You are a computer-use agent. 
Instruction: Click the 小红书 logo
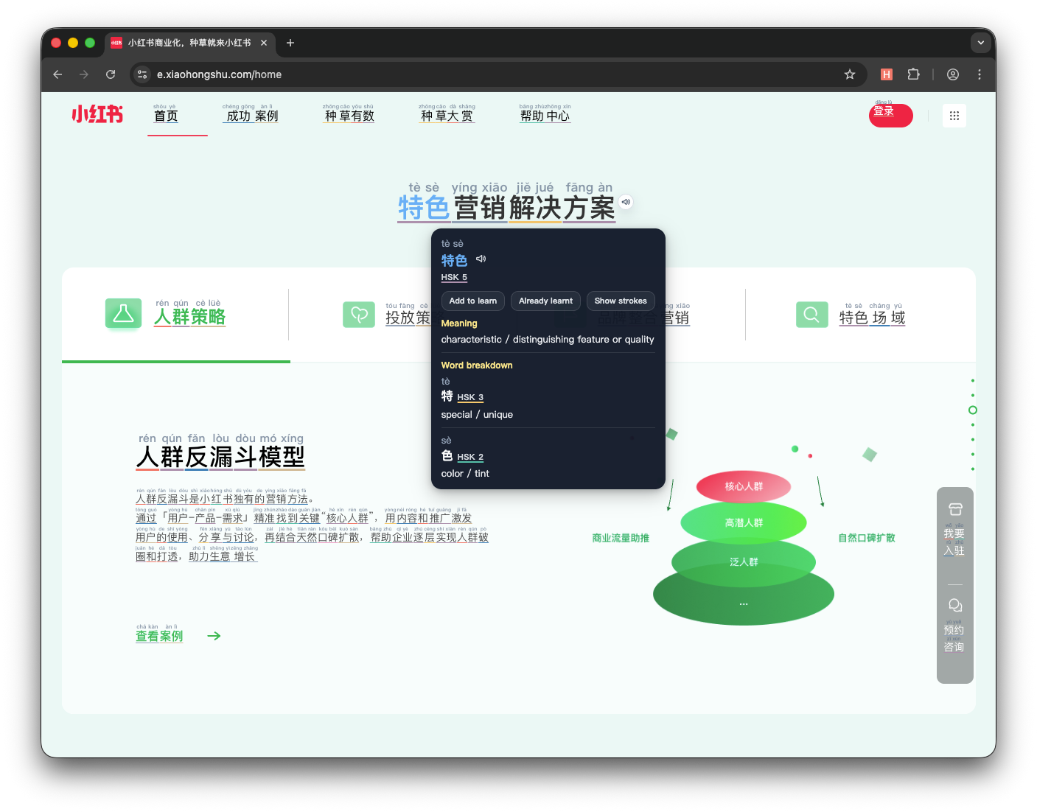[x=97, y=114]
